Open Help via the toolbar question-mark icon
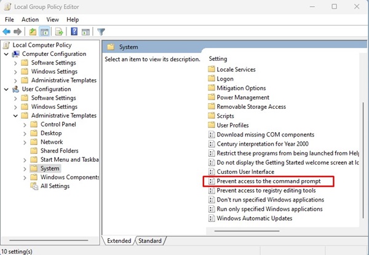Image resolution: width=369 pixels, height=255 pixels. 74,32
